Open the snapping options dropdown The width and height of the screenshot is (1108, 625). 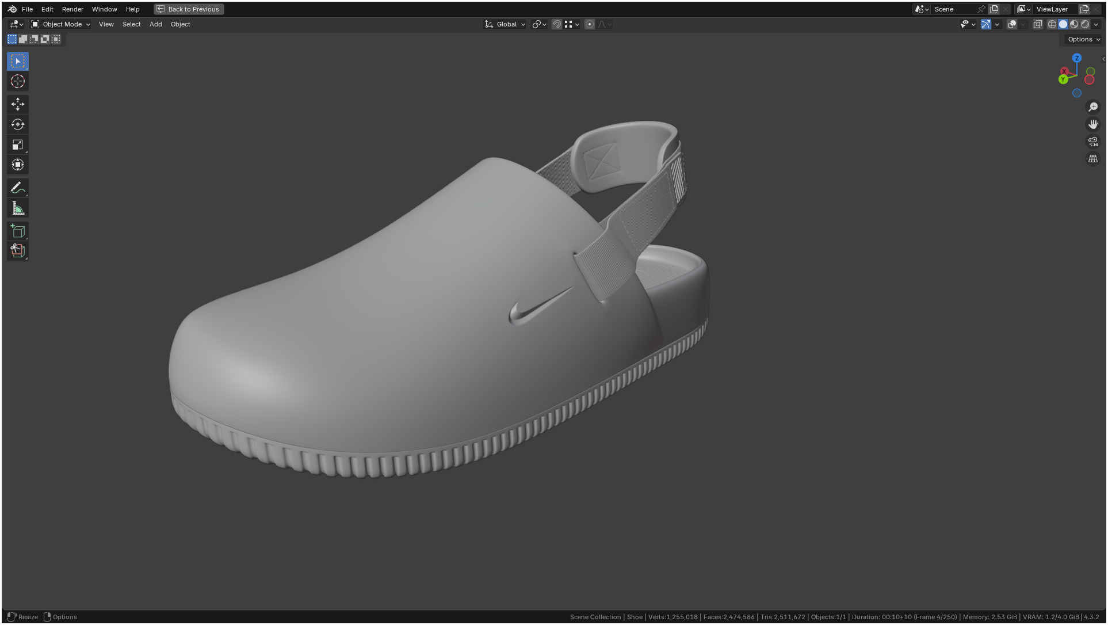(572, 24)
